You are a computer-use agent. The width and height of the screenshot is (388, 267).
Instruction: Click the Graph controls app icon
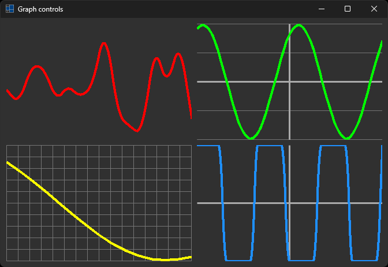coord(10,9)
